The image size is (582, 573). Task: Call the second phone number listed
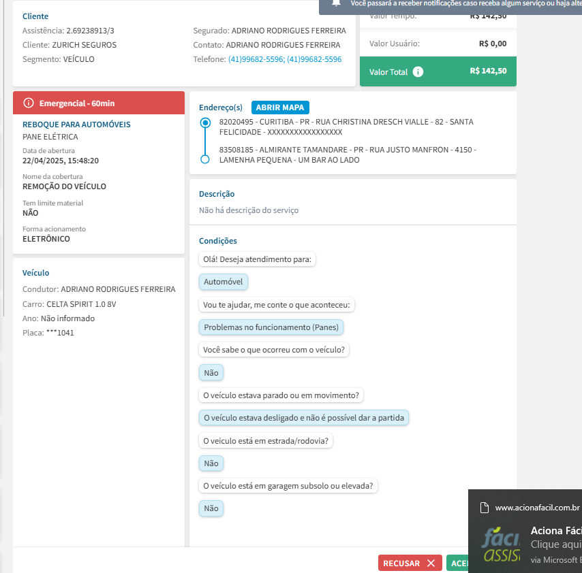pyautogui.click(x=314, y=59)
